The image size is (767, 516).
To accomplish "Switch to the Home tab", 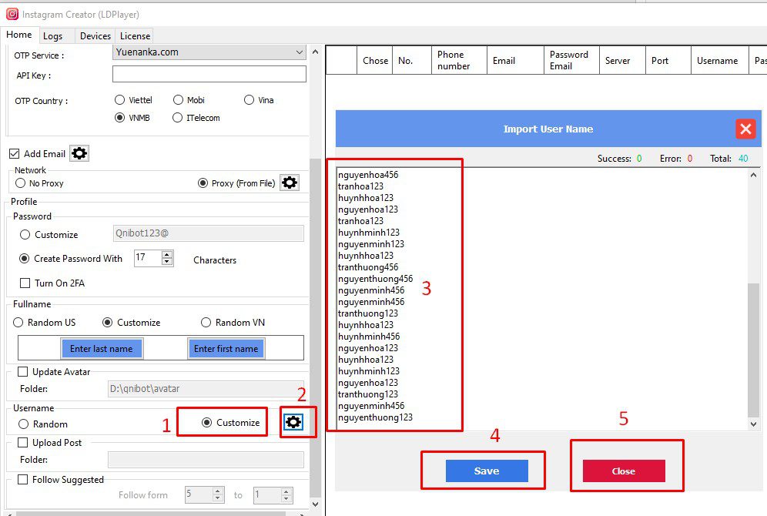I will (19, 35).
